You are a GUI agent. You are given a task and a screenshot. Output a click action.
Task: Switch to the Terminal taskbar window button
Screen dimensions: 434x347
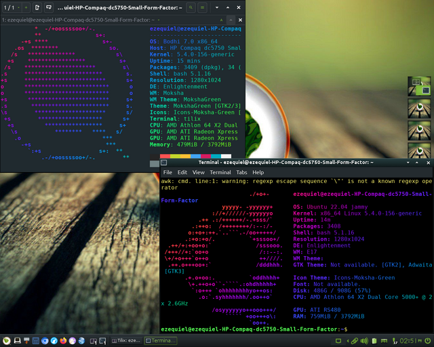(161, 341)
